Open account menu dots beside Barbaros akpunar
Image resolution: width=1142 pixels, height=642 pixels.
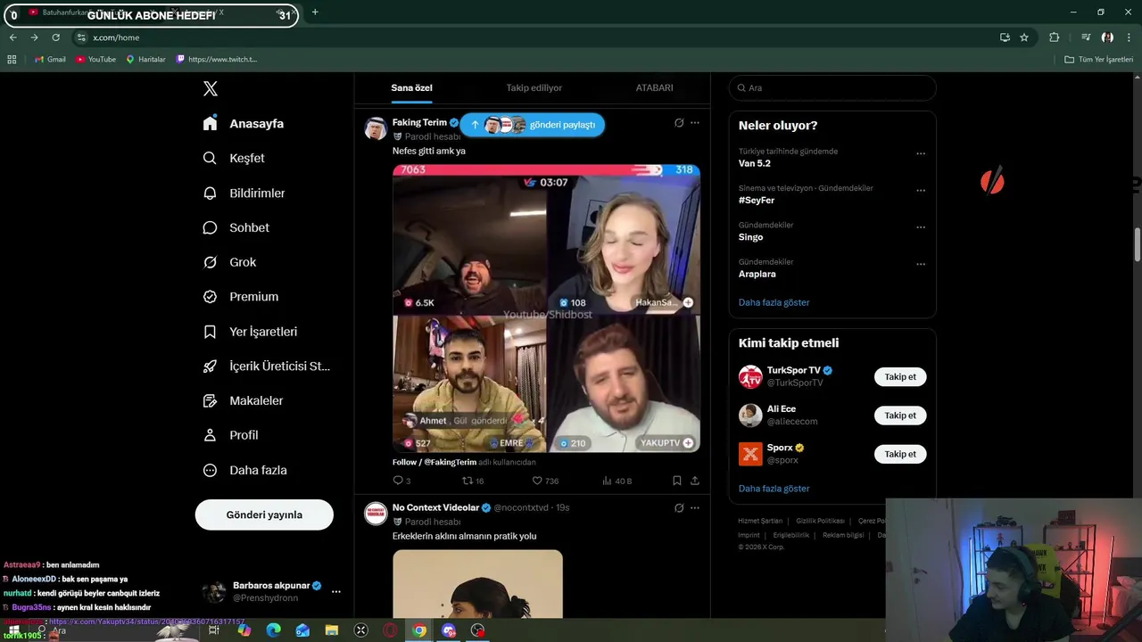coord(336,591)
